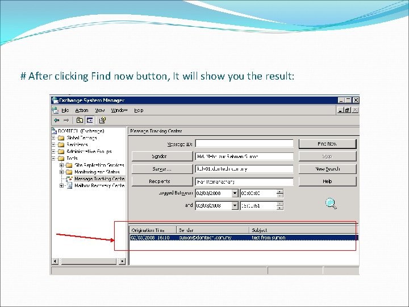Click the DOMTECH (Exchange) root icon
This screenshot has width=409, height=307.
(x=54, y=131)
